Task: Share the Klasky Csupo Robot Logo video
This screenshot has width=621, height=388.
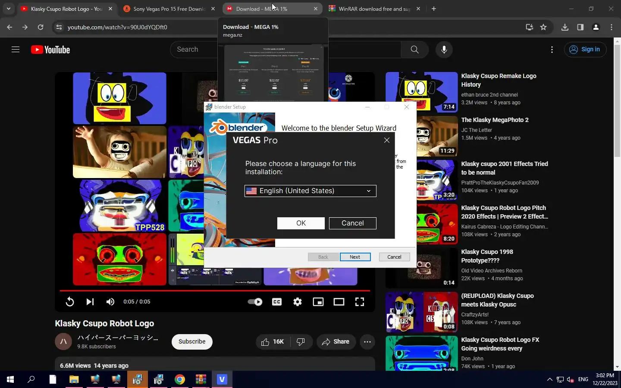Action: tap(336, 341)
